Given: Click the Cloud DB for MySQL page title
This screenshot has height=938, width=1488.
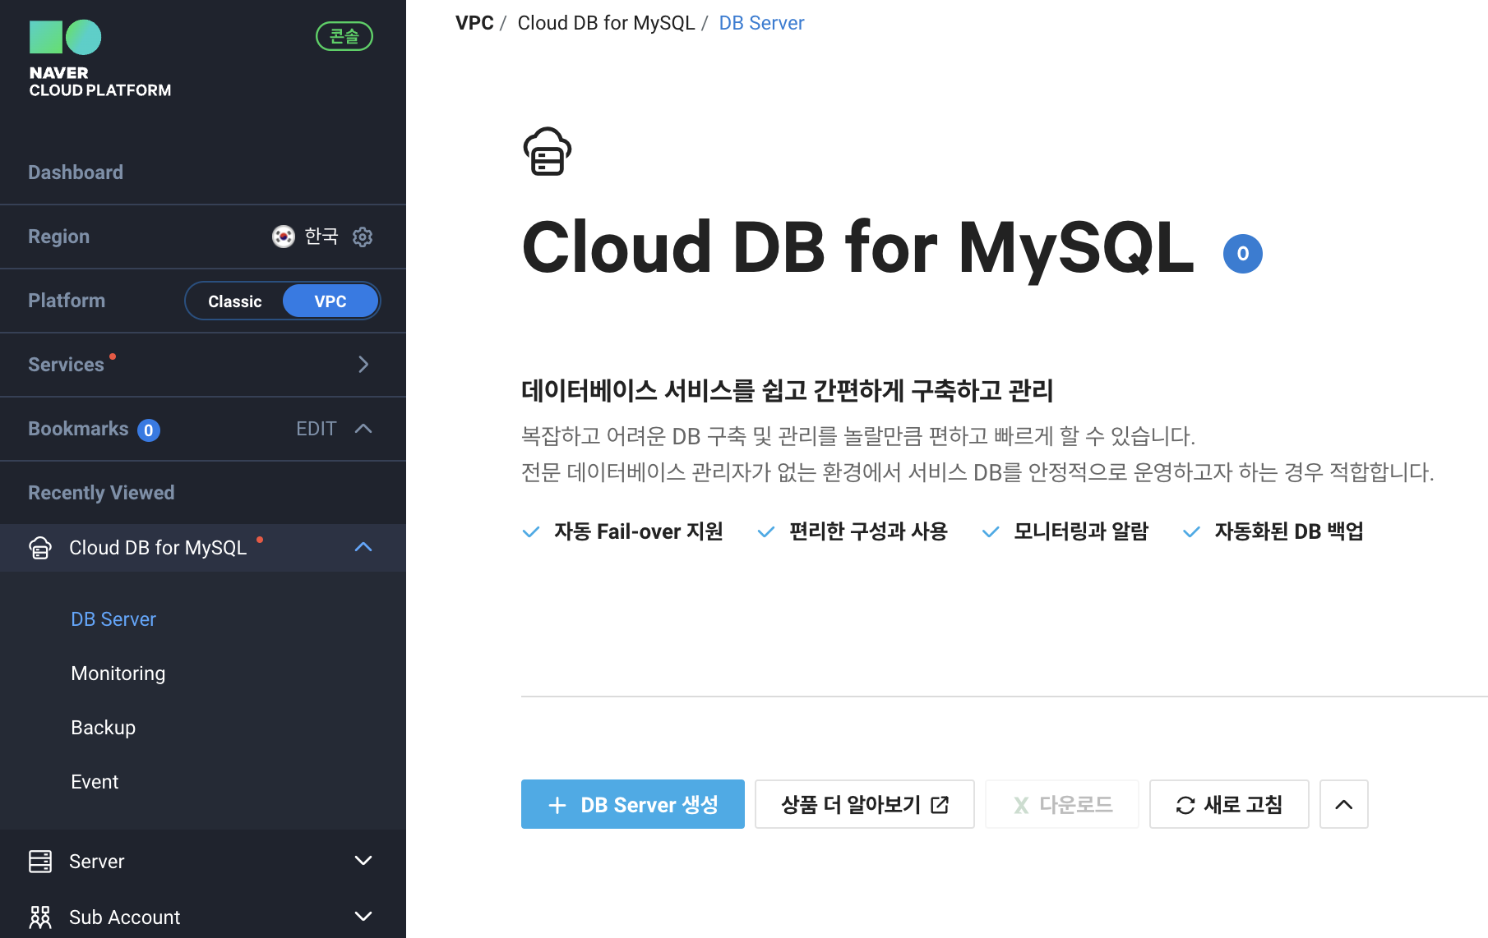Looking at the screenshot, I should click(858, 248).
